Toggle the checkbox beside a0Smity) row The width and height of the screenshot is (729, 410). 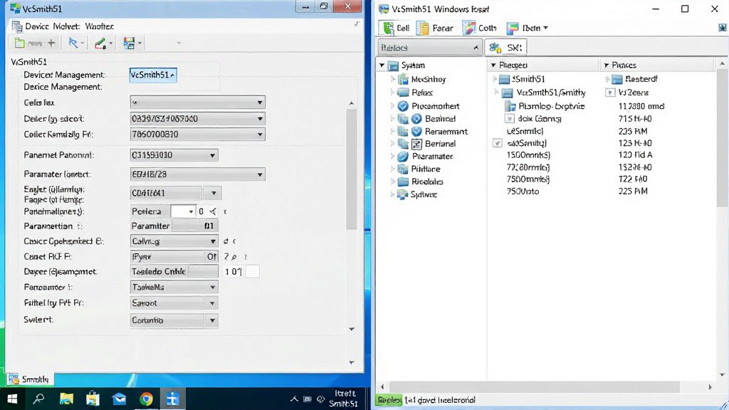coord(498,143)
